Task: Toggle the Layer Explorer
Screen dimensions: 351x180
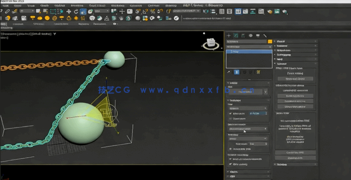Action: point(230,11)
